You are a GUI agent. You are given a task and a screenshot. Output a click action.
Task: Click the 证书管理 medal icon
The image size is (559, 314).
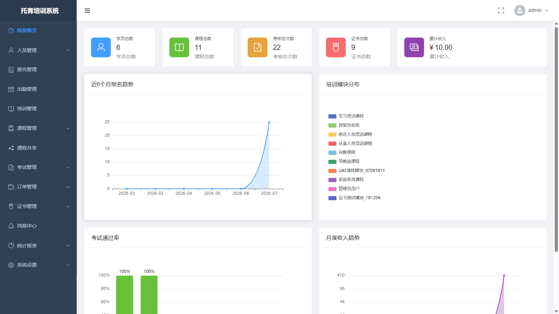[x=11, y=207]
